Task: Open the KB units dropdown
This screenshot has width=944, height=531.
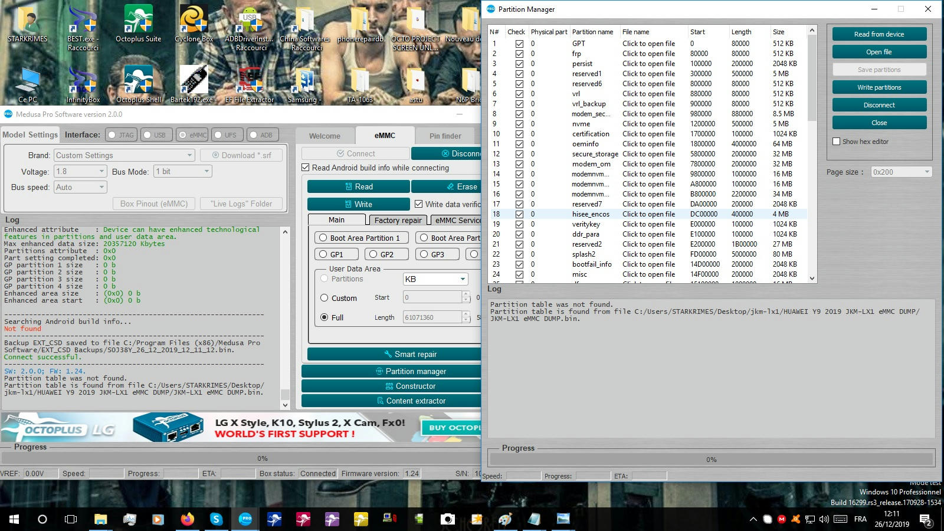Action: pos(436,279)
